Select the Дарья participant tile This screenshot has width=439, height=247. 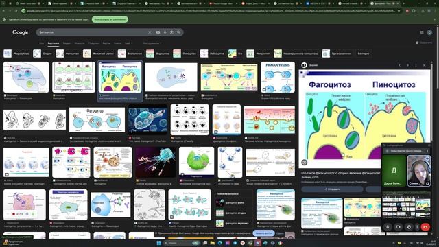[394, 171]
